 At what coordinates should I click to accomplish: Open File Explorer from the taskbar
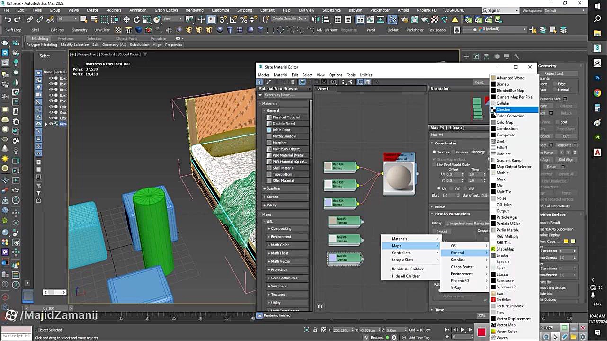coord(598,34)
